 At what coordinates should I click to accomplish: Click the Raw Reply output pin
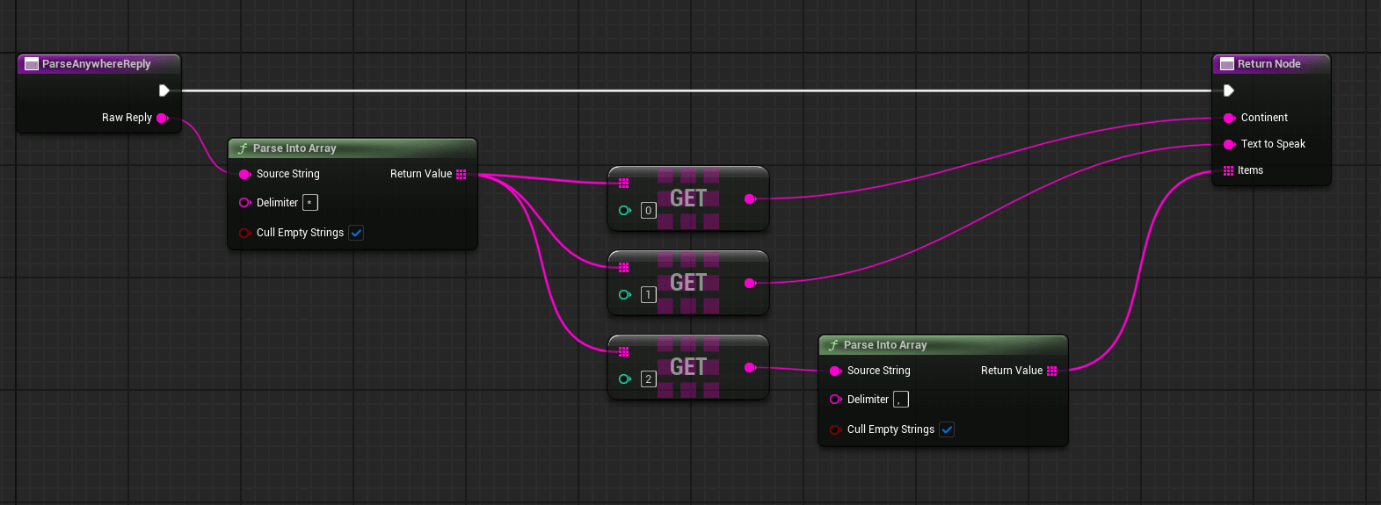[163, 118]
